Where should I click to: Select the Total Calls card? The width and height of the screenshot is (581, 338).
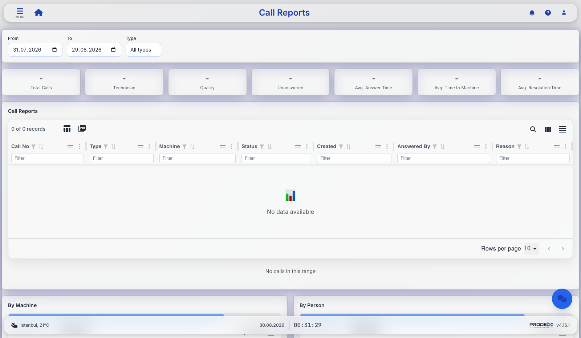(41, 82)
